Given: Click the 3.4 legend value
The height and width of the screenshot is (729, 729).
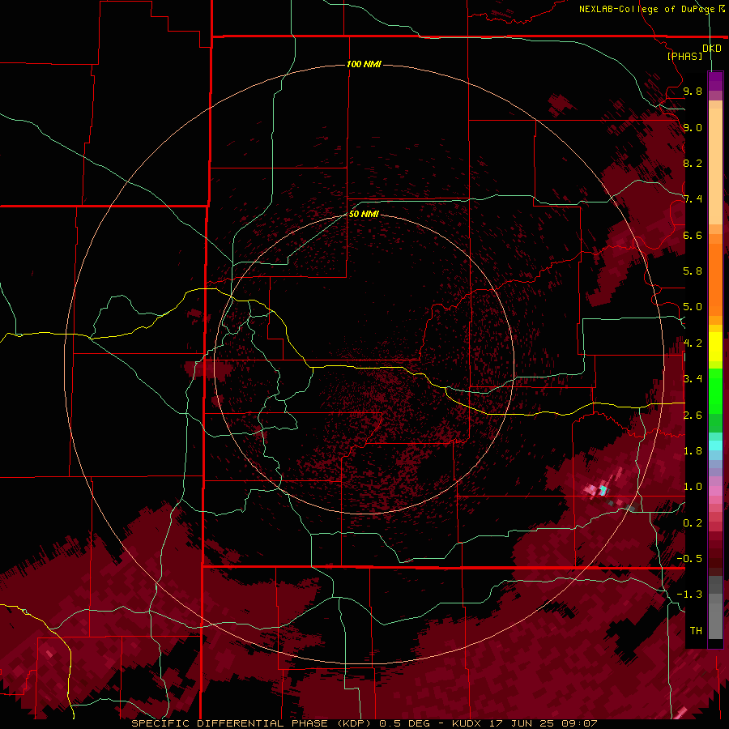Looking at the screenshot, I should point(693,379).
